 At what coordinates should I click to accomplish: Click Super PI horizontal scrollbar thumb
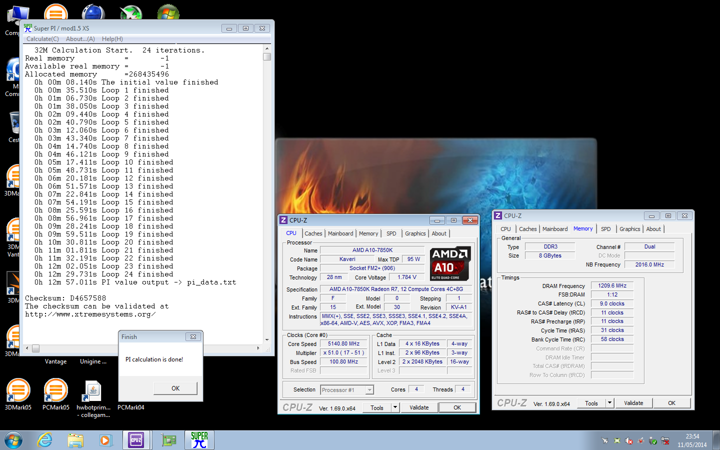[x=35, y=348]
